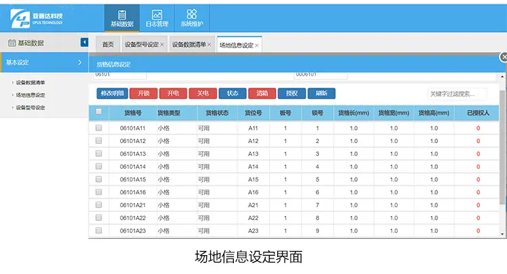Select the 货位号 cell A22
The image size is (507, 274).
[254, 218]
